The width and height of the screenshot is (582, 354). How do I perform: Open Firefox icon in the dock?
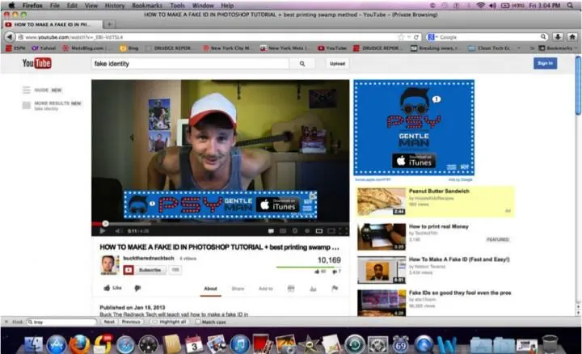tap(79, 345)
